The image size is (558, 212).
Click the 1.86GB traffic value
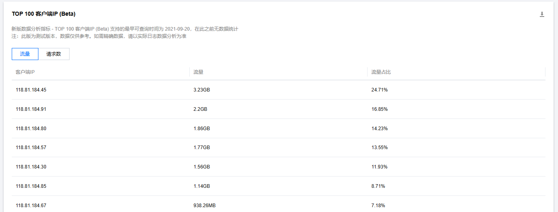(x=202, y=129)
